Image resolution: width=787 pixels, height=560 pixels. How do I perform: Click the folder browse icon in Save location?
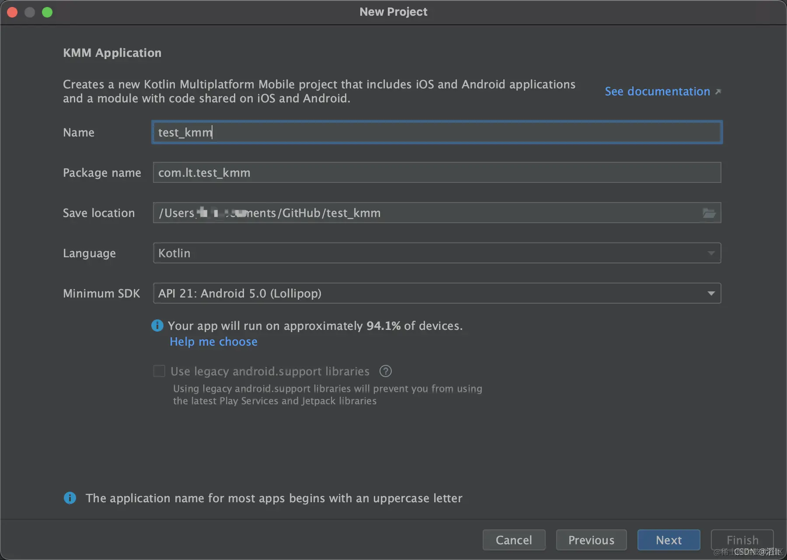click(x=709, y=213)
